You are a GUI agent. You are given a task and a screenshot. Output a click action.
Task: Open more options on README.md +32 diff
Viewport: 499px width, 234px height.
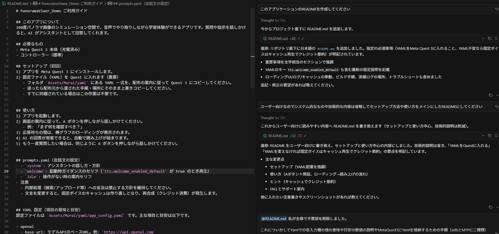tap(483, 136)
